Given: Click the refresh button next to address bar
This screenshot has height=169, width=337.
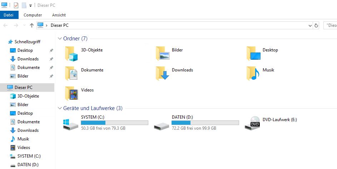Looking at the screenshot, I should pos(316,25).
